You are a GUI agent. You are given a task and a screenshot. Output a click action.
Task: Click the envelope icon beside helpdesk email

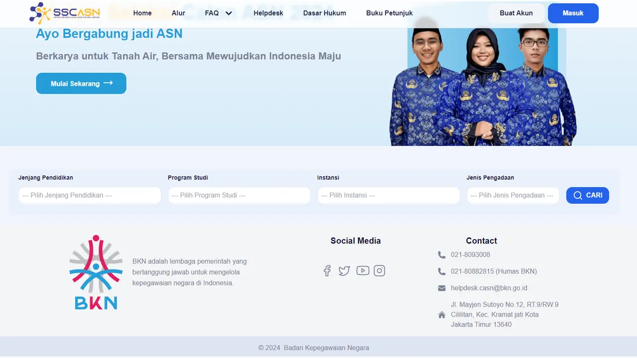click(442, 288)
